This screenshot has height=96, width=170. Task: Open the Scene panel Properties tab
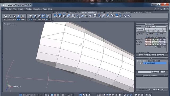click(154, 61)
